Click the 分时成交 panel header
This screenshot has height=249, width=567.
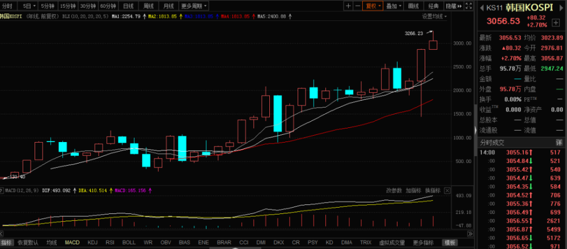[521, 143]
